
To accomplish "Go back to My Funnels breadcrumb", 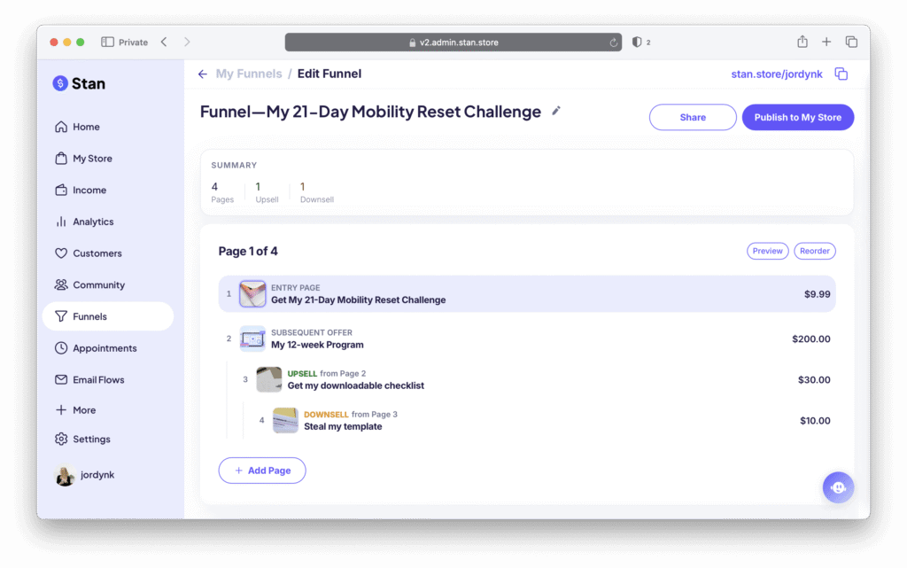I will [249, 74].
